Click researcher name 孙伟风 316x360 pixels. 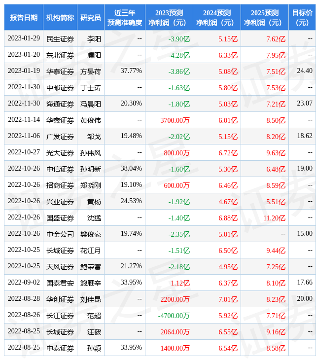click(x=91, y=153)
